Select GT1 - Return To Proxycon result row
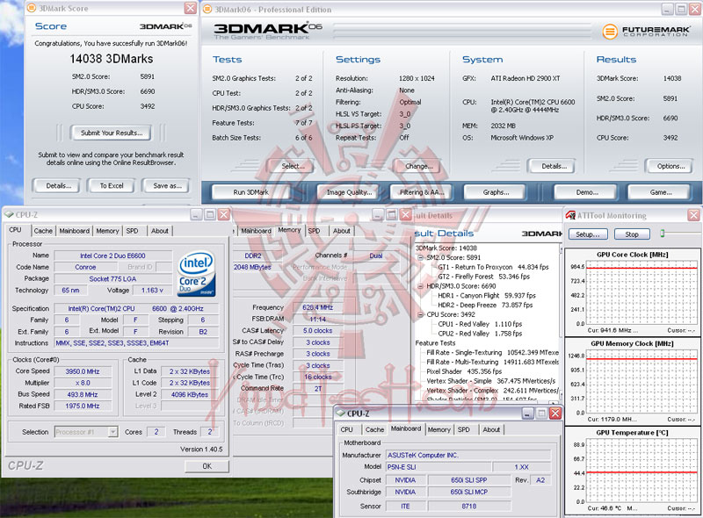Viewport: 703px width, 518px height. [x=493, y=267]
